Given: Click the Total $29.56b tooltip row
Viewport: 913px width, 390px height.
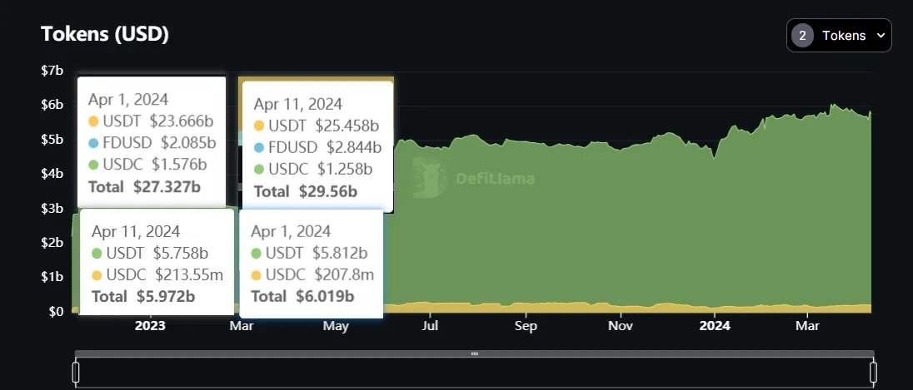Looking at the screenshot, I should (x=305, y=192).
